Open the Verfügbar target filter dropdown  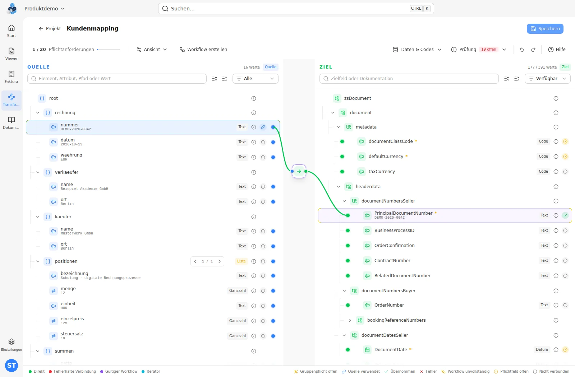click(x=548, y=79)
